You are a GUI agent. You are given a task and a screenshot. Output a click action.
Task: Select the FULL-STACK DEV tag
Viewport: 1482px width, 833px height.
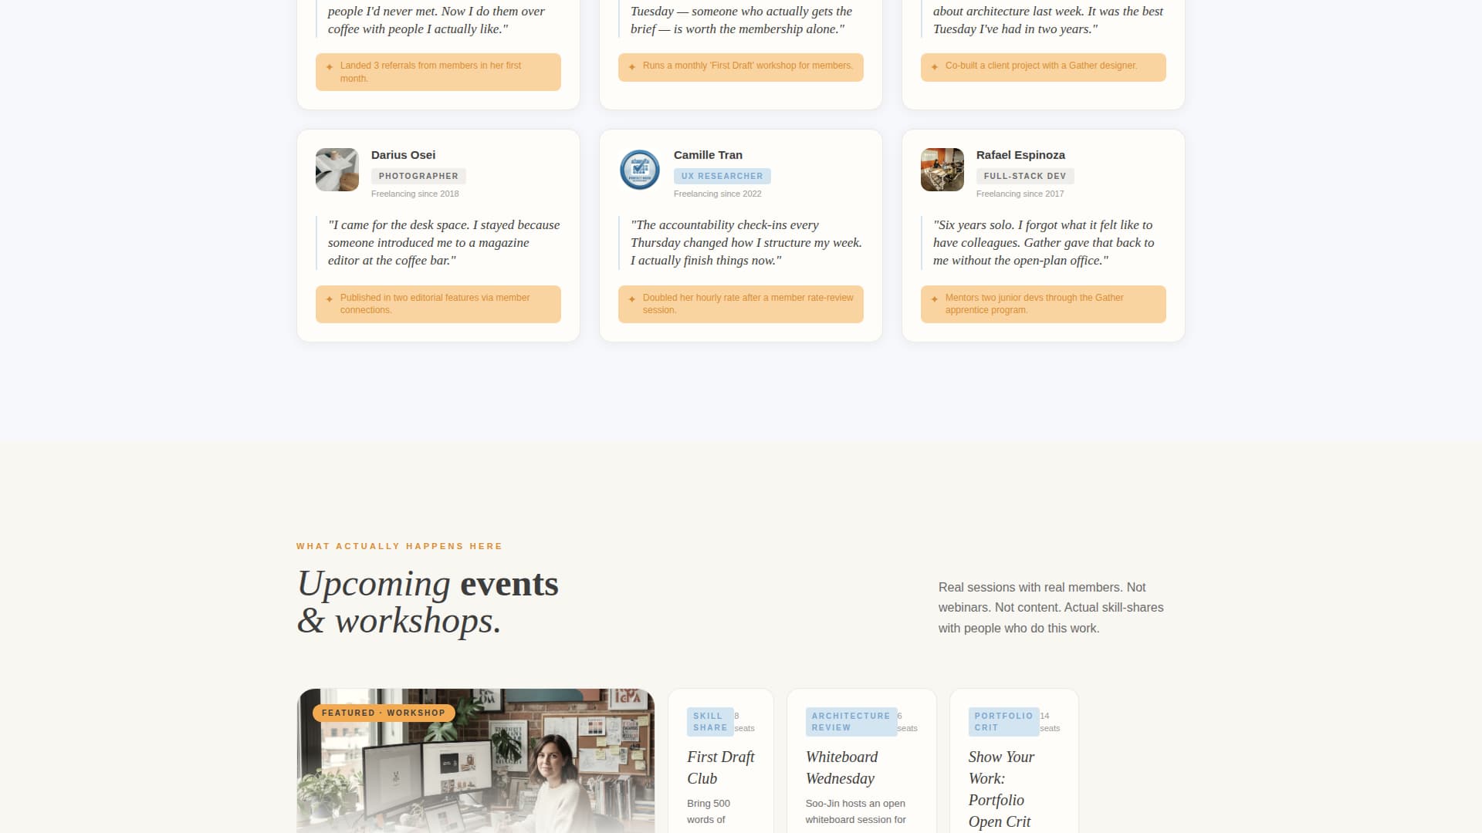point(1025,176)
